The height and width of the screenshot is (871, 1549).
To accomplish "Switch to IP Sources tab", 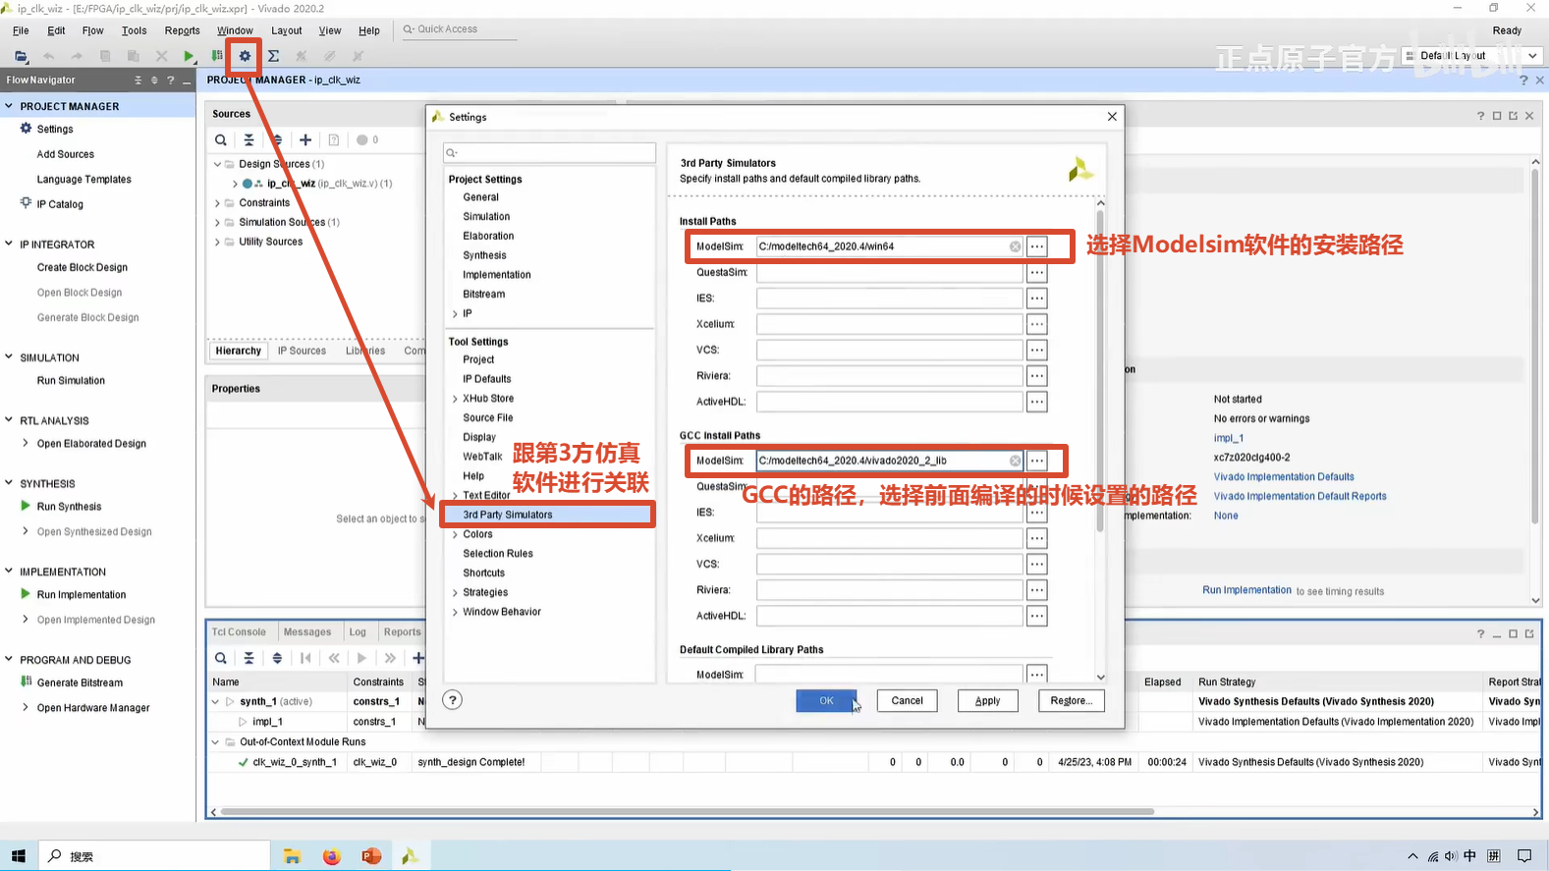I will tap(302, 351).
